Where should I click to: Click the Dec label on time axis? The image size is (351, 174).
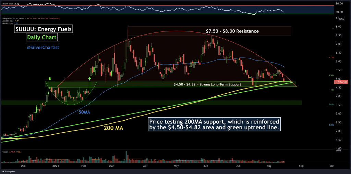tap(23, 166)
